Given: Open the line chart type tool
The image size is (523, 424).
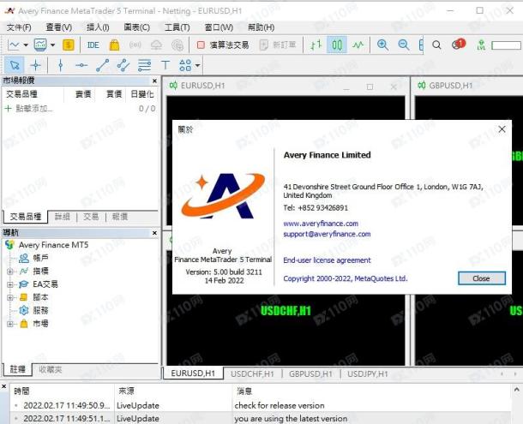Looking at the screenshot, I should pyautogui.click(x=14, y=45).
